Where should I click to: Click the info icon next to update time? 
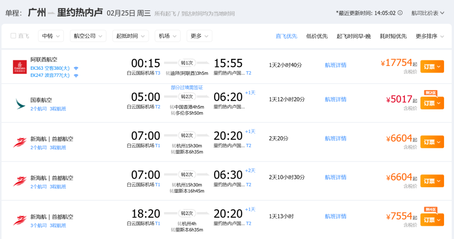[x=400, y=13]
